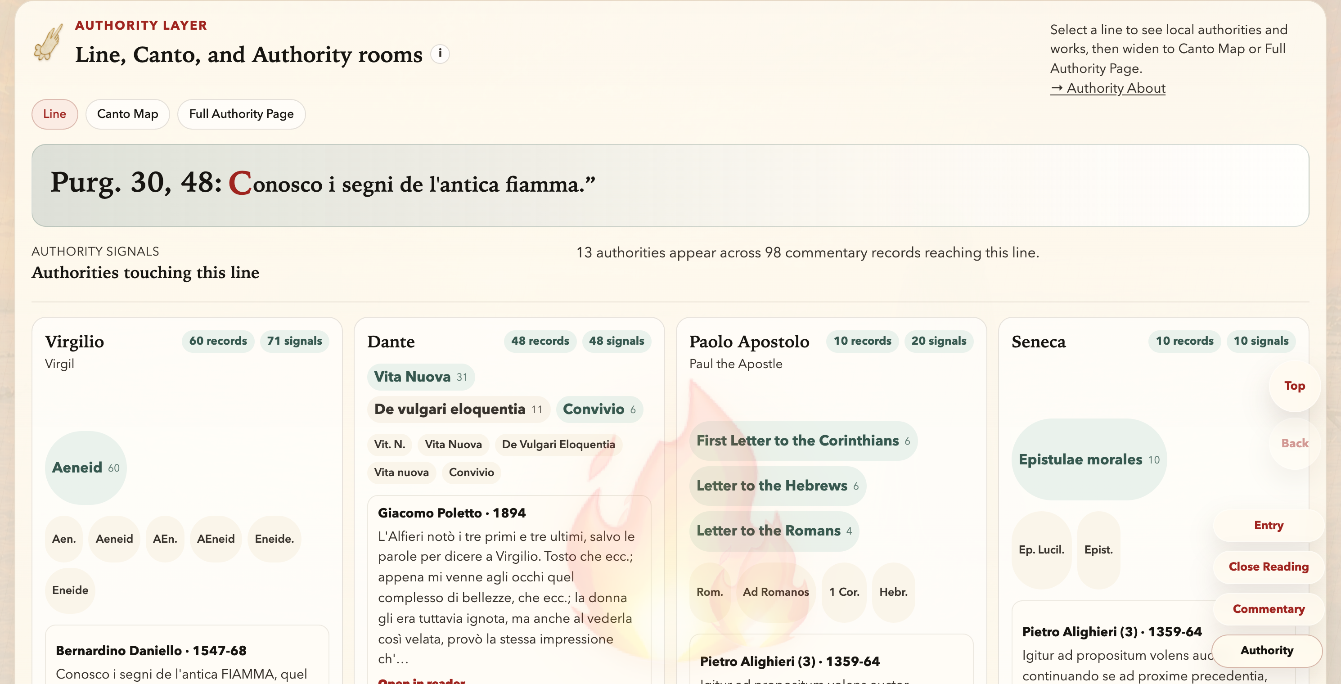Click the Vita nuova lowercase alias tag
The image size is (1341, 684).
tap(401, 472)
